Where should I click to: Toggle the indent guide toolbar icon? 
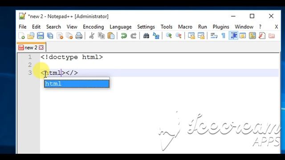[233, 36]
